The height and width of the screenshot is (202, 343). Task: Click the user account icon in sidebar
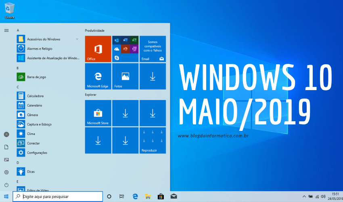tap(6, 134)
